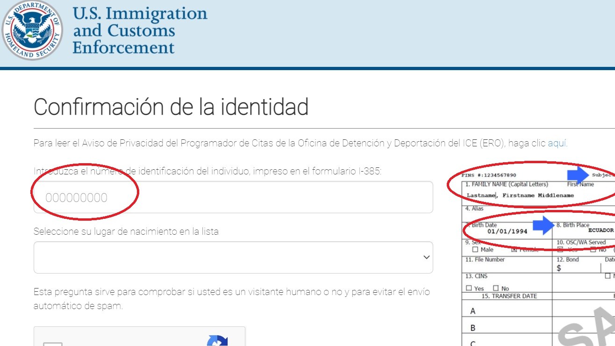Viewport: 615px width, 346px height.
Task: Click the reCAPTCHA logo icon
Action: tap(217, 340)
